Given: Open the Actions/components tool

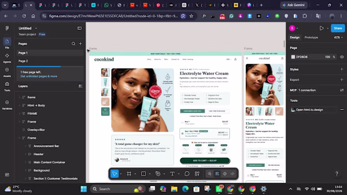Looking at the screenshot, I should pyautogui.click(x=197, y=174).
